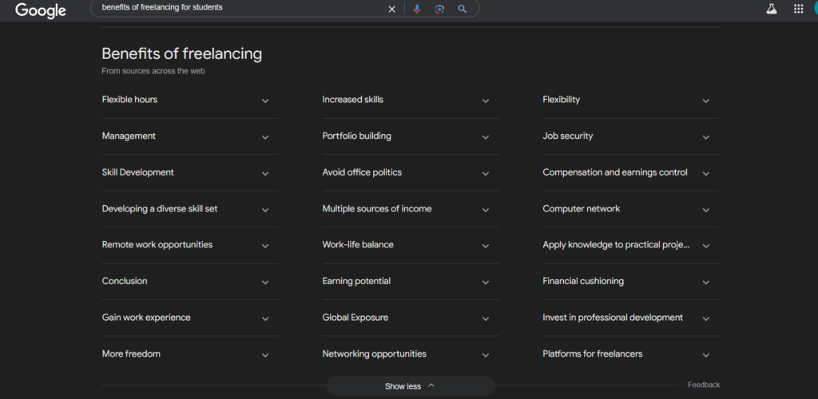818x399 pixels.
Task: Click the 'Portfolio building' label
Action: tap(357, 136)
